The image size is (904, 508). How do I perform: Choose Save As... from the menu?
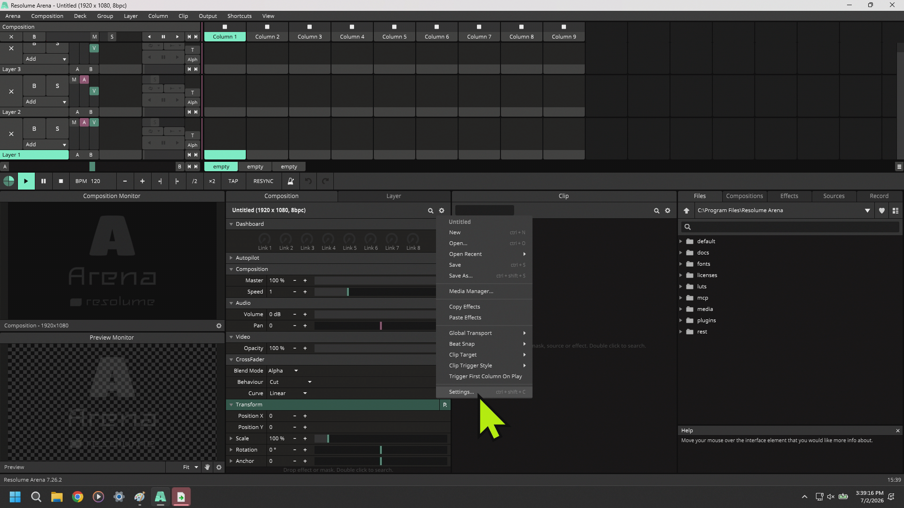pos(484,276)
